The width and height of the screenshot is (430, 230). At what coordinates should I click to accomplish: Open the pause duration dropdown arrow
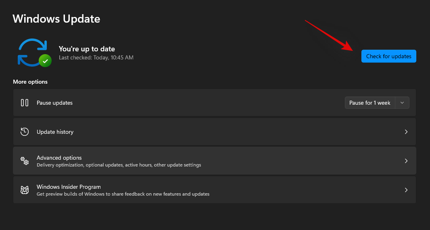[402, 103]
